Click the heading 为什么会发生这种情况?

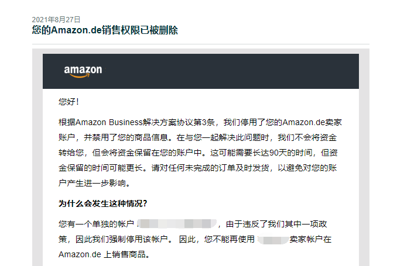tap(103, 203)
